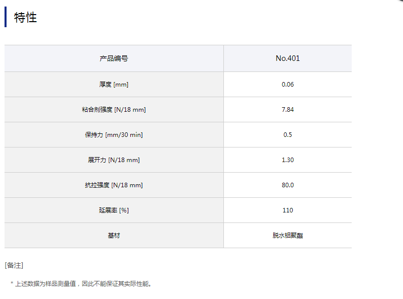Select the 厚度 [mm] row label

(x=114, y=85)
